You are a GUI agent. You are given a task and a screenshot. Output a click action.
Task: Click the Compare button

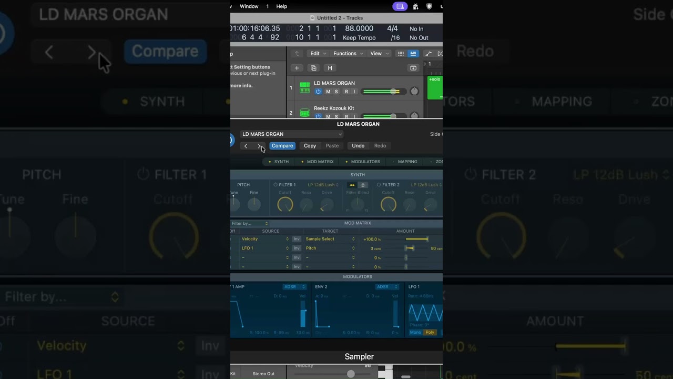282,146
